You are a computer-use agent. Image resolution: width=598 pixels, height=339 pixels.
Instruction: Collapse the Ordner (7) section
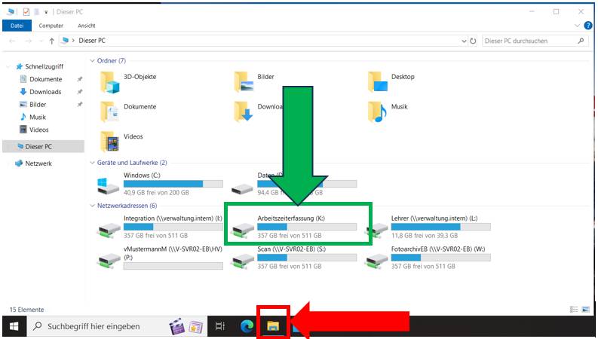(92, 61)
